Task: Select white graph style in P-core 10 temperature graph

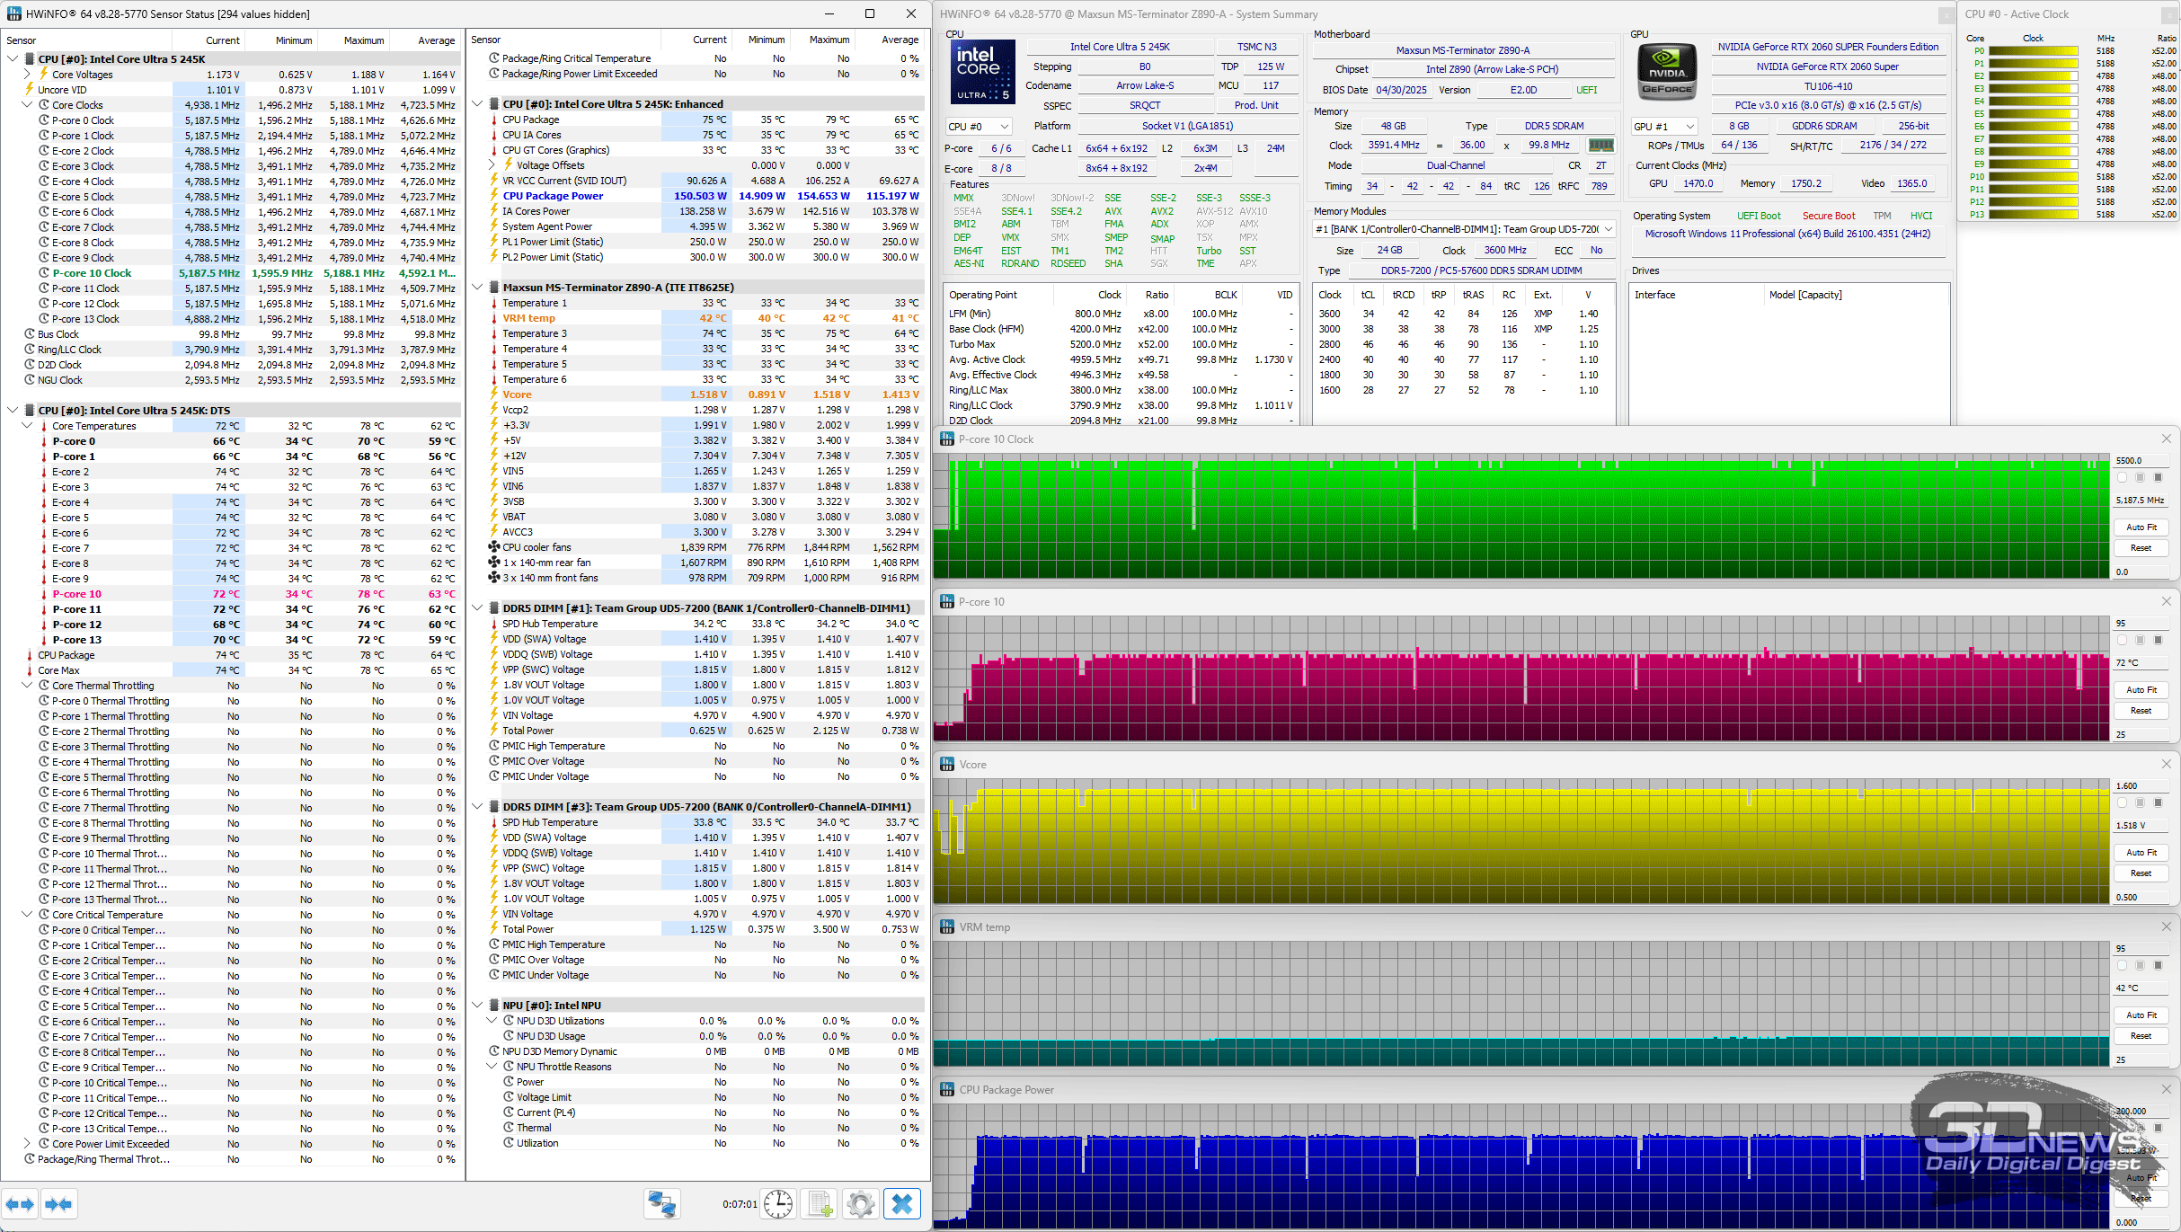Action: 2122,640
